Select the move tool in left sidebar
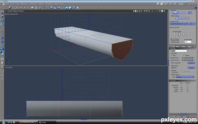The width and height of the screenshot is (198, 124). tap(2, 13)
